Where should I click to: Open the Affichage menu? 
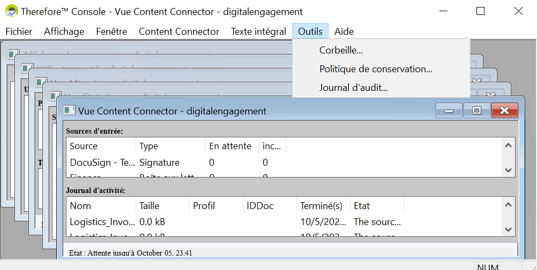pyautogui.click(x=64, y=32)
